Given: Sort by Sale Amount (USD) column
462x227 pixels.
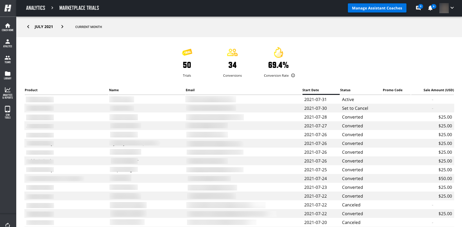Looking at the screenshot, I should click(438, 90).
